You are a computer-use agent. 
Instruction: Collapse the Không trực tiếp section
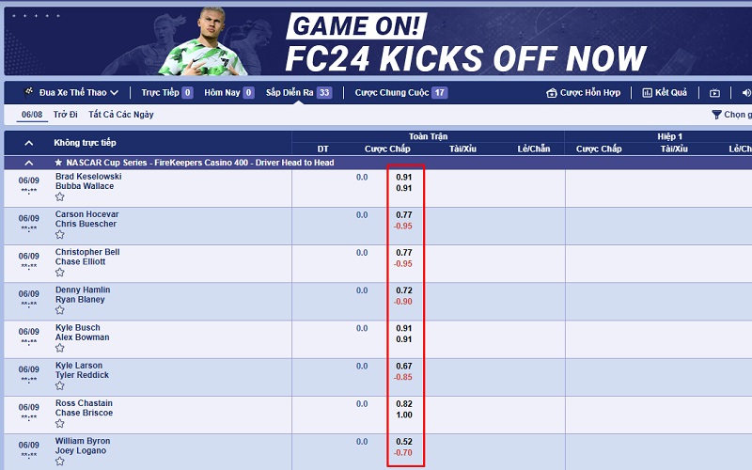pyautogui.click(x=29, y=143)
